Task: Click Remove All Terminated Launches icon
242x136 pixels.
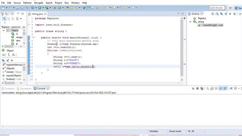Action: pyautogui.click(x=202, y=88)
